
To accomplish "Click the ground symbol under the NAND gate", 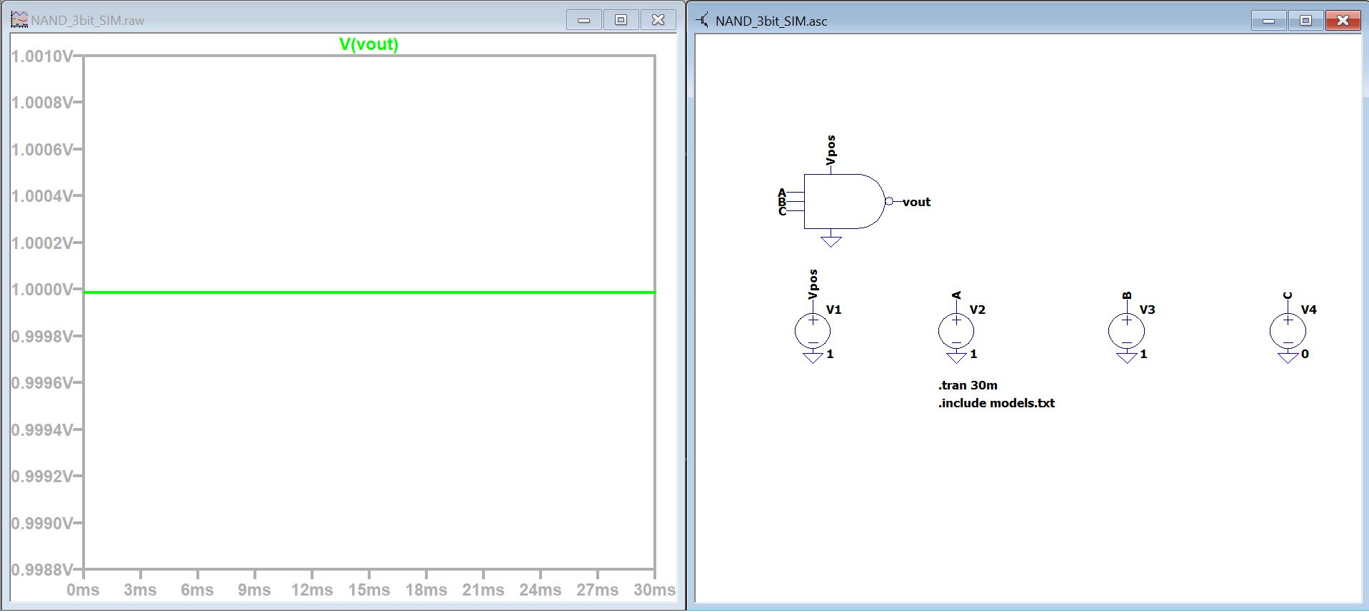I will (x=831, y=241).
